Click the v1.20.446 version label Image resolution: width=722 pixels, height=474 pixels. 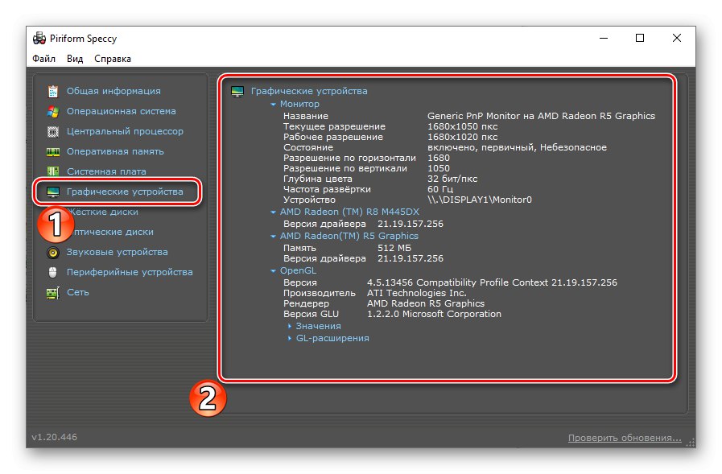coord(55,437)
